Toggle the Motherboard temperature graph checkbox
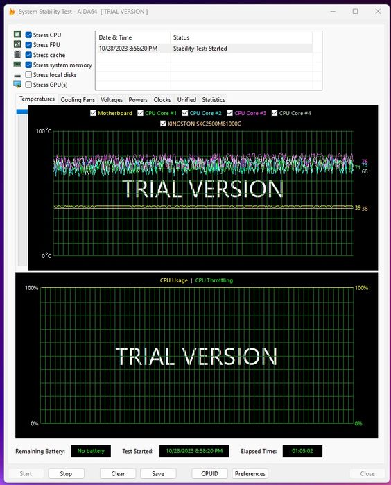Viewport: 391px width, 485px height. 93,113
